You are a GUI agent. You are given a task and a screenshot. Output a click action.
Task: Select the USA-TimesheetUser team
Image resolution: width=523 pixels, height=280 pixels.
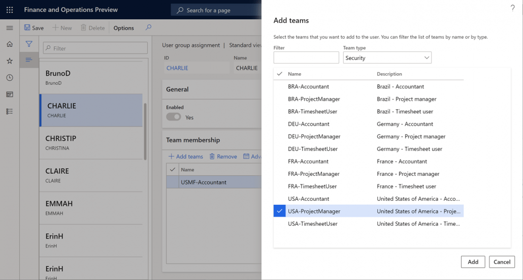(369, 224)
